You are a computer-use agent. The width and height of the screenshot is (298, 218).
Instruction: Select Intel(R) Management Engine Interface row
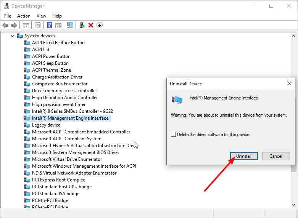(x=67, y=118)
